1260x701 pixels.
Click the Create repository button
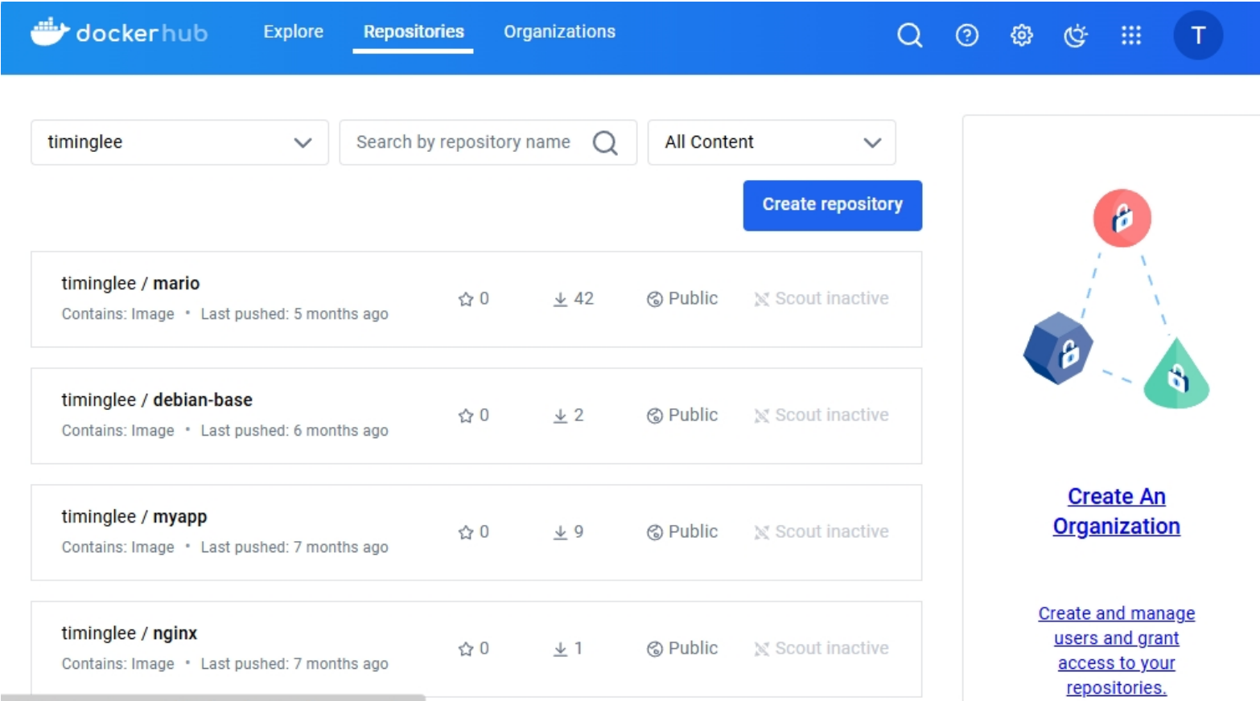(832, 205)
